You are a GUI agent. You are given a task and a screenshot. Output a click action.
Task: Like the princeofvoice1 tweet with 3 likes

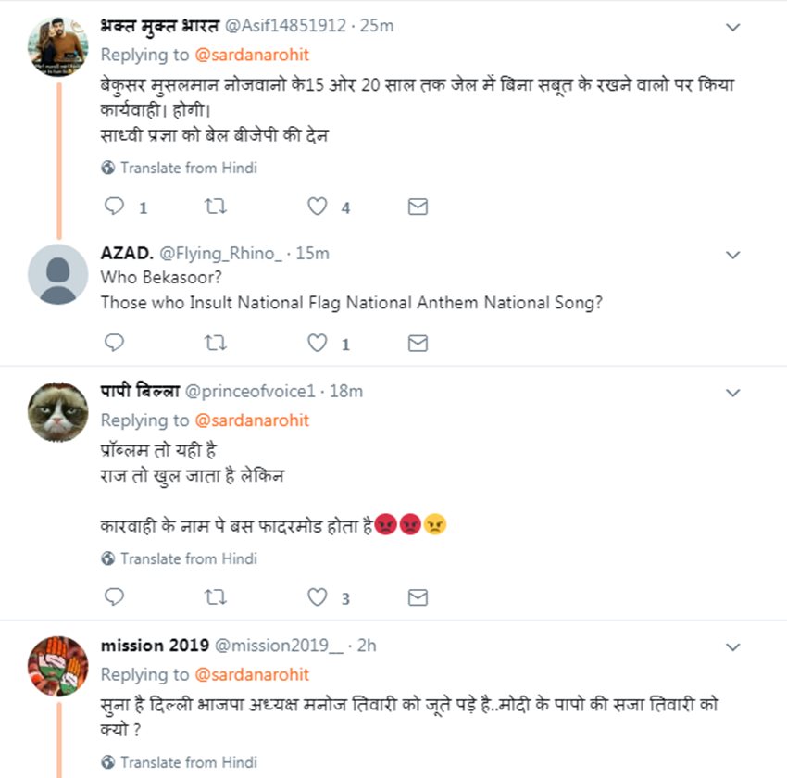pyautogui.click(x=318, y=597)
